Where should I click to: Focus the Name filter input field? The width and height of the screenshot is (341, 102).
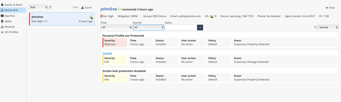click(x=181, y=27)
